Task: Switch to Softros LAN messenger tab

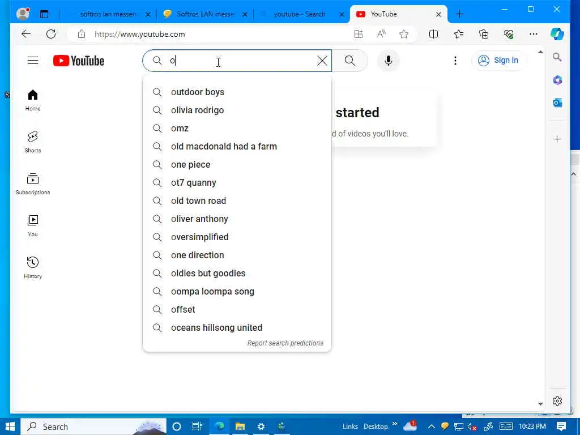Action: tap(206, 14)
